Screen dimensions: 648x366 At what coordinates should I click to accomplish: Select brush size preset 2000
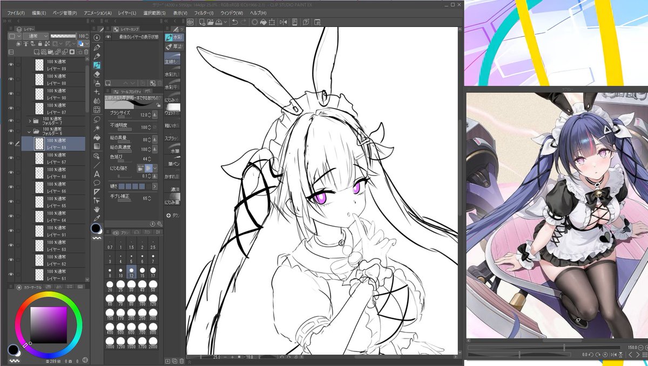click(x=153, y=343)
